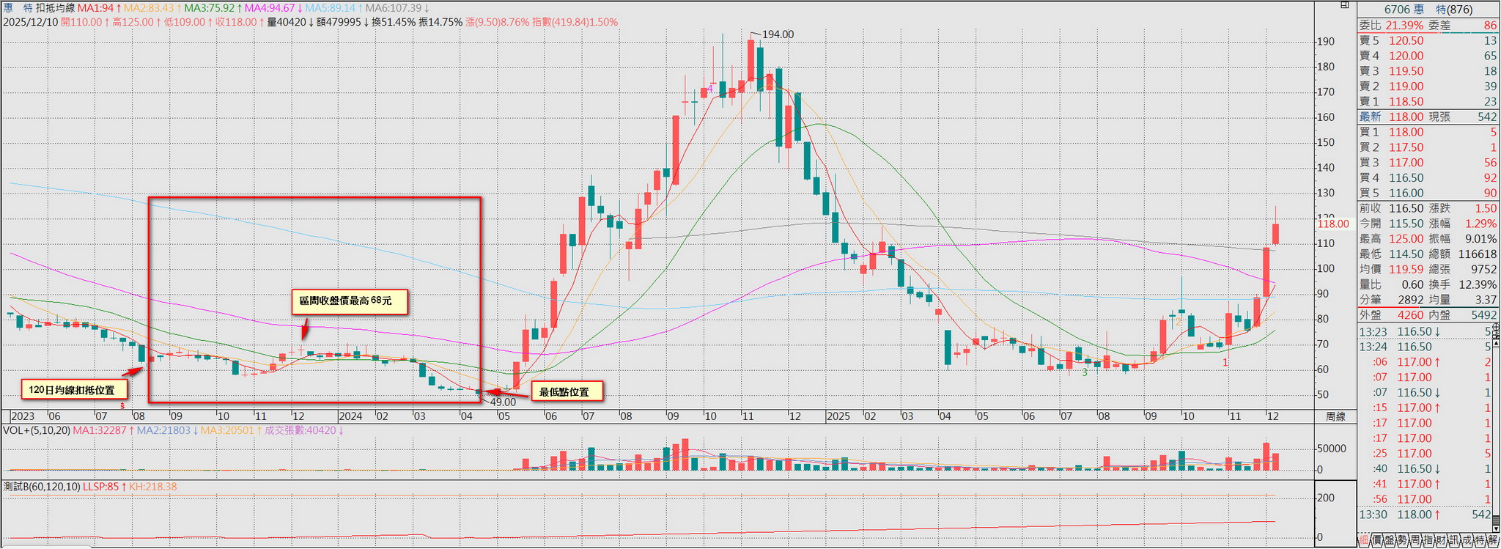The width and height of the screenshot is (1501, 549).
Task: Switch to the 價 tab
Action: point(1376,541)
